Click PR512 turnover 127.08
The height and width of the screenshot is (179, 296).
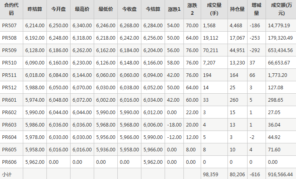coord(276,88)
